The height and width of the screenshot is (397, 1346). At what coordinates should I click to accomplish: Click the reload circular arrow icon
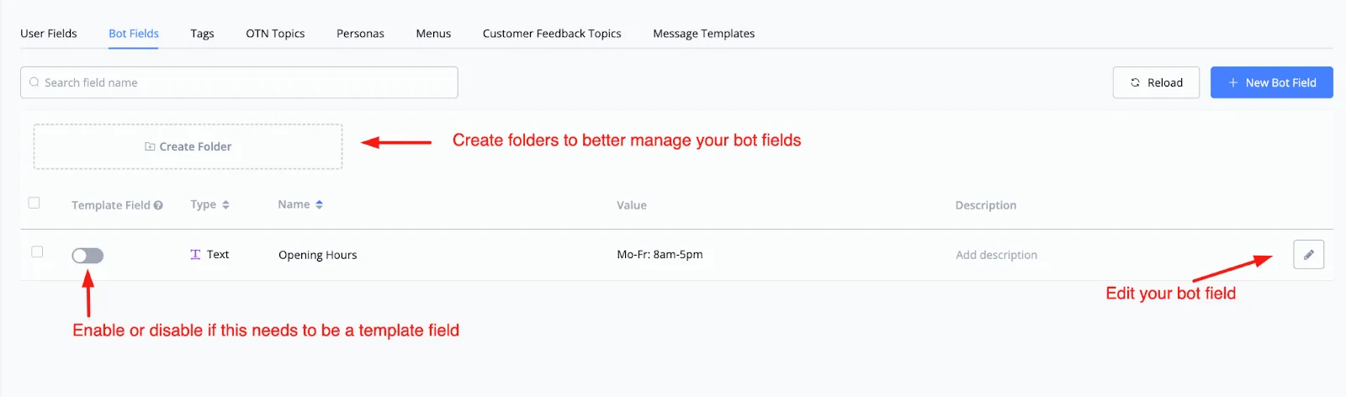coord(1135,82)
